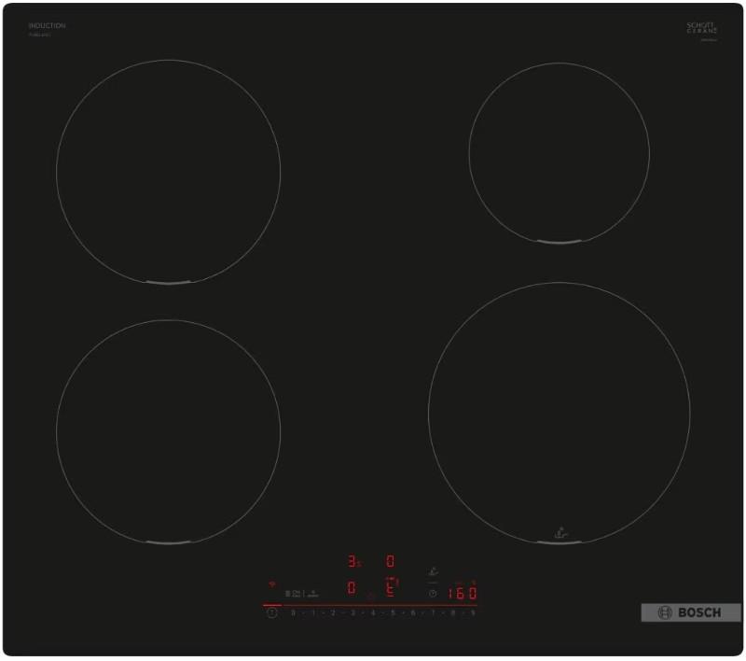The image size is (746, 661).
Task: Select the top-right zone display showing 0
Action: 390,561
